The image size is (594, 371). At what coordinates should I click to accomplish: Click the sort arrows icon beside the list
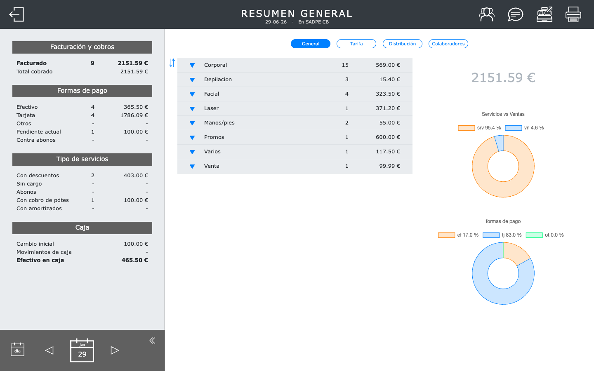172,63
